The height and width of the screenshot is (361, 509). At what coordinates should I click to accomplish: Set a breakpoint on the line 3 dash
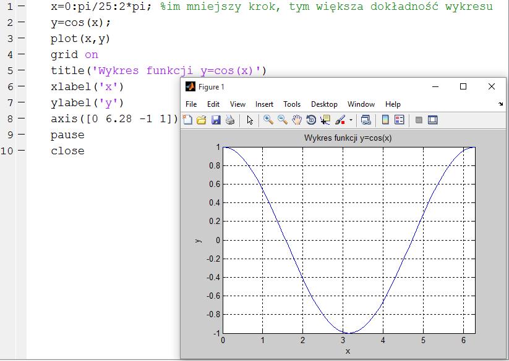point(22,38)
